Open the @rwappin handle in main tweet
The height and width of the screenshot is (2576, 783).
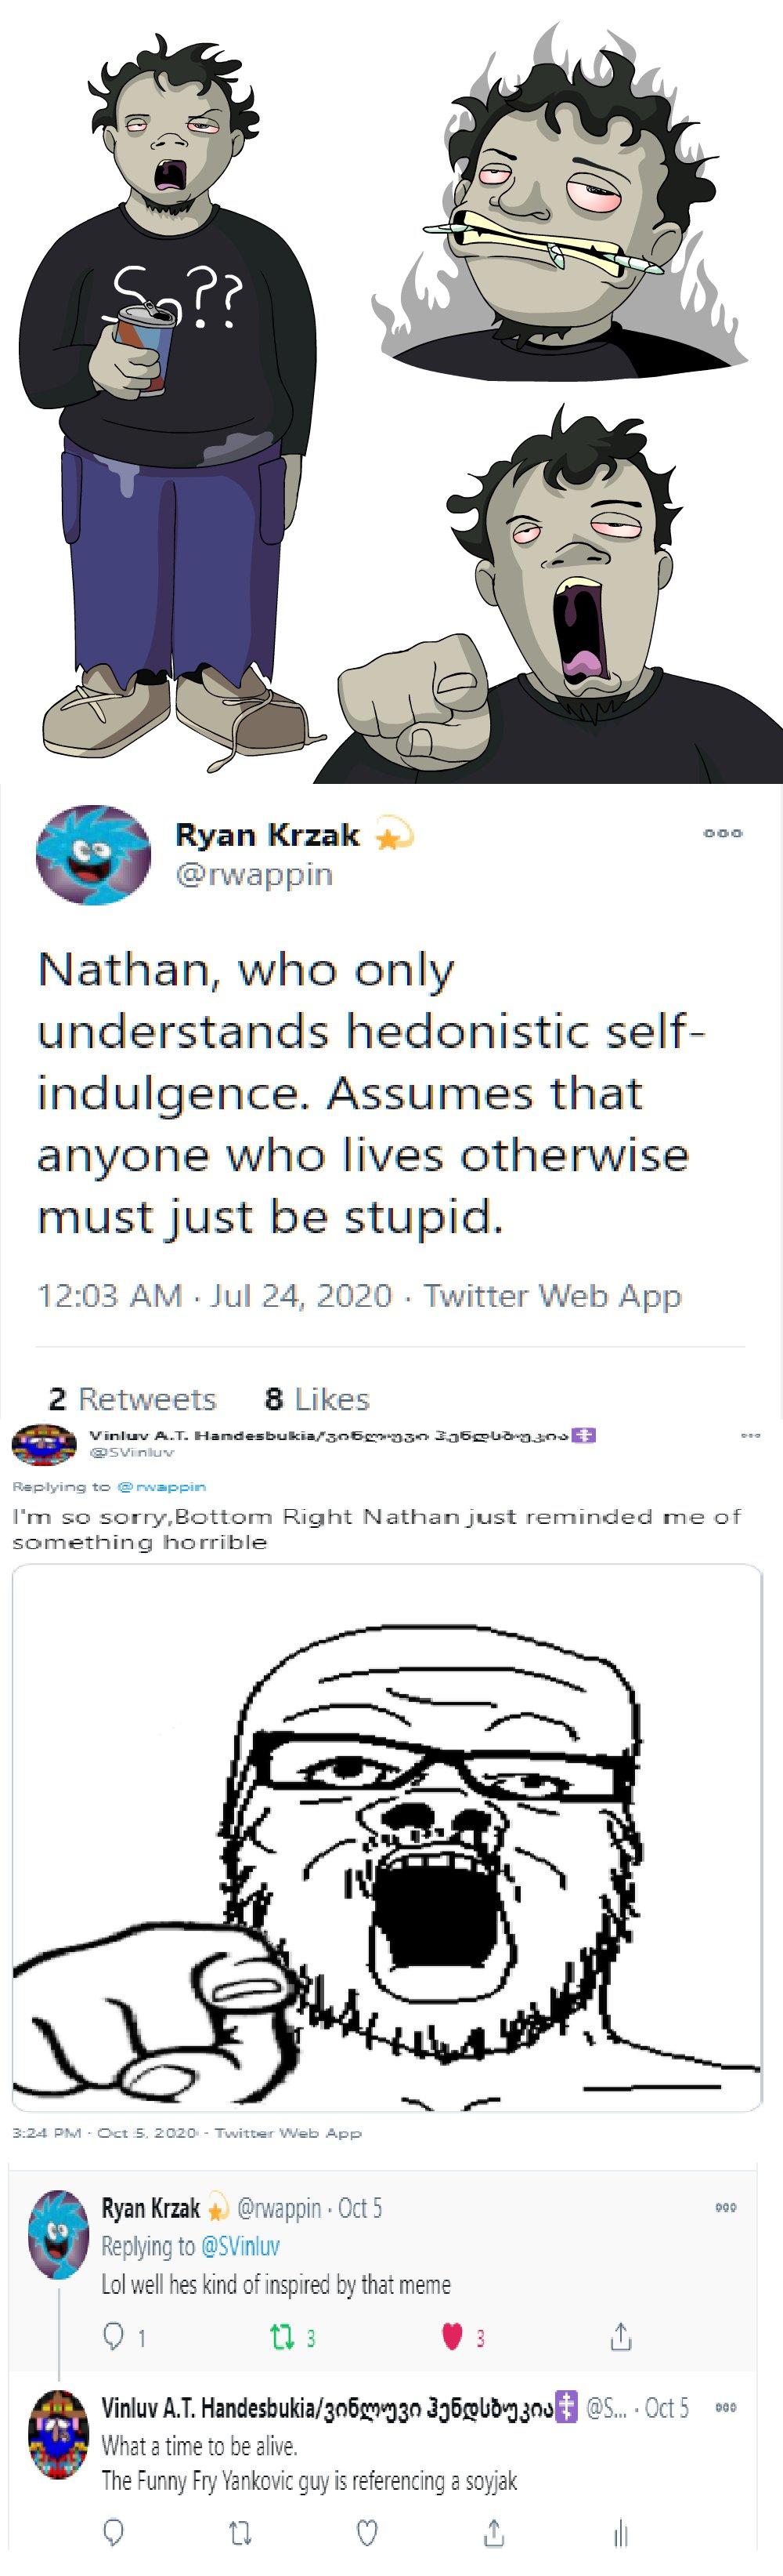pos(254,874)
